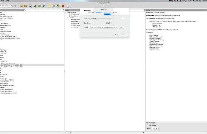207x134 pixels.
Task: Collapse the Variants tree node
Action: tap(68, 18)
